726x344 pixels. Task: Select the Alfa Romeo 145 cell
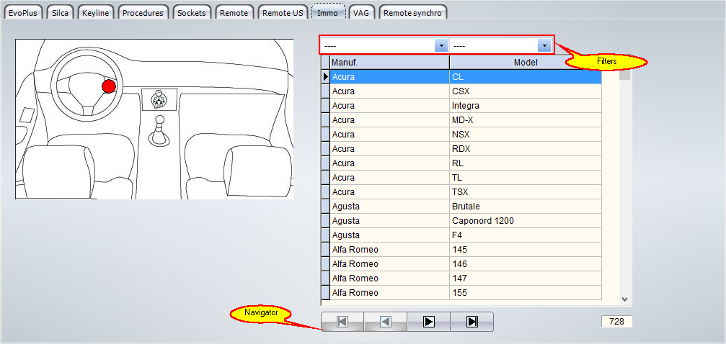(x=526, y=249)
